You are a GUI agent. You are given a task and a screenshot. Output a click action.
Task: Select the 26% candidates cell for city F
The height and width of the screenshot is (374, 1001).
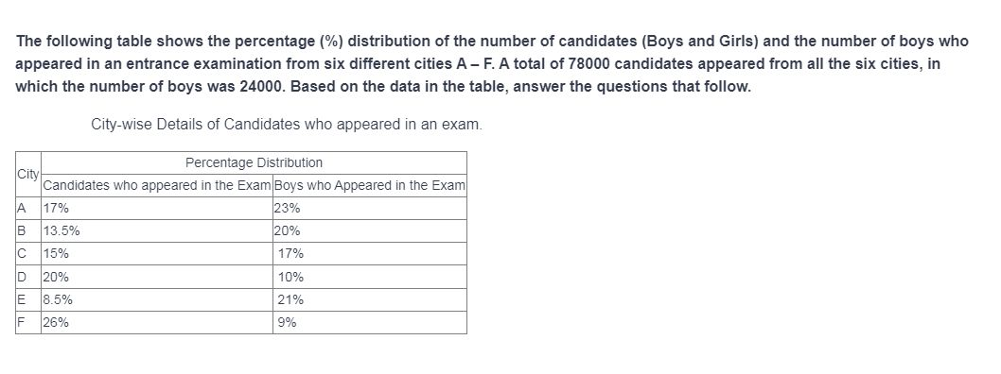click(157, 322)
